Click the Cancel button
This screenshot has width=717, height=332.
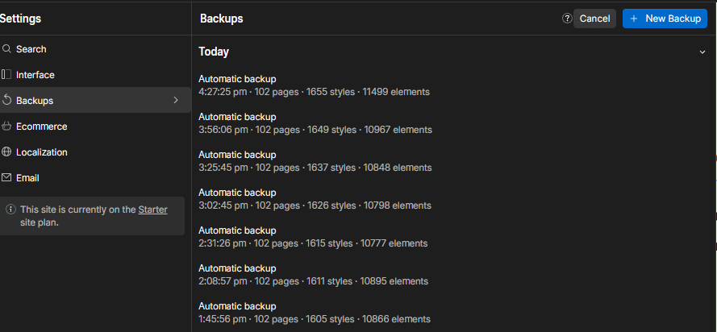click(594, 19)
